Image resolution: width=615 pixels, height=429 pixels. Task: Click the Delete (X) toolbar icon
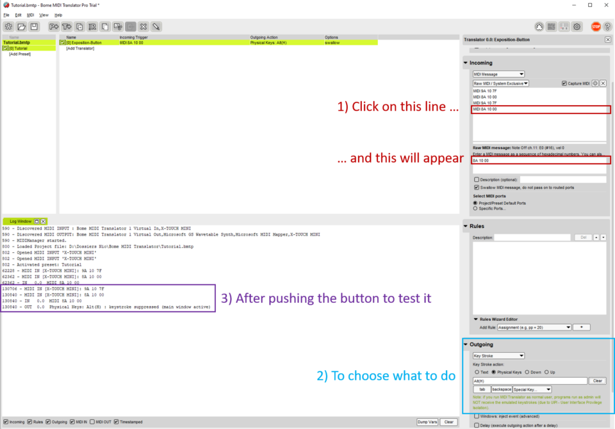click(x=143, y=27)
